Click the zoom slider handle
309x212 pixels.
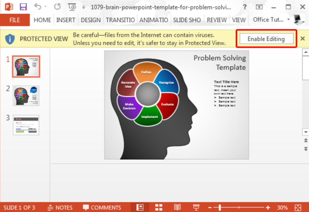click(x=220, y=207)
